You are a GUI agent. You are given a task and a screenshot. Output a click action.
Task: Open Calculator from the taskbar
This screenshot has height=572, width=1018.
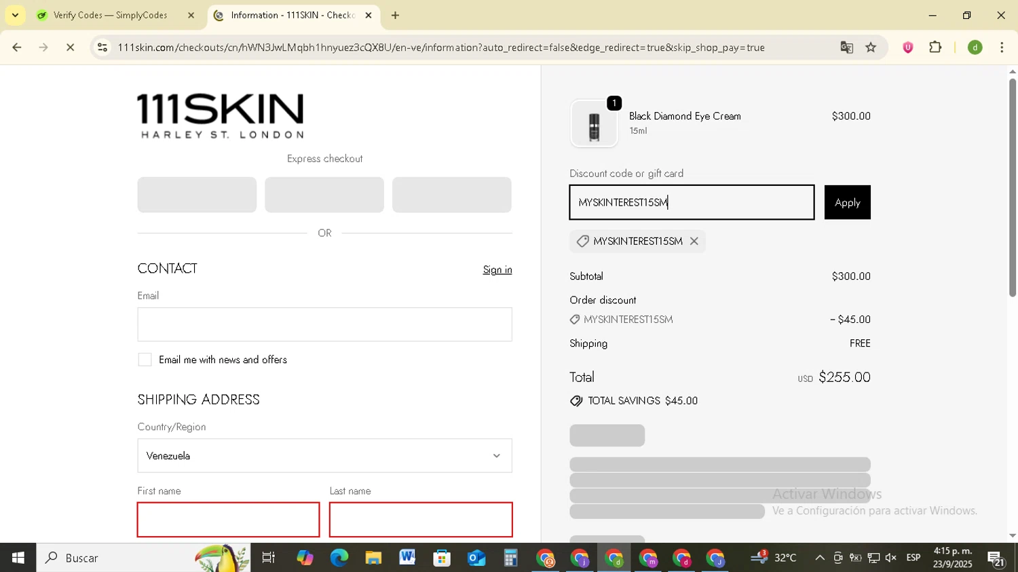pos(510,558)
